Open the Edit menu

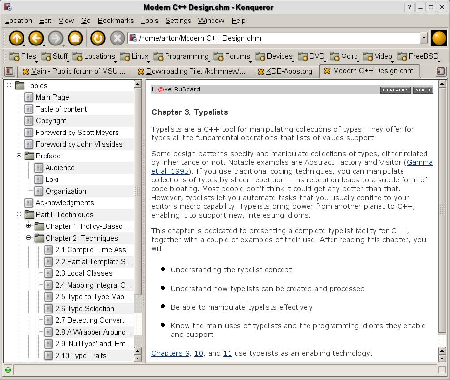coord(46,21)
